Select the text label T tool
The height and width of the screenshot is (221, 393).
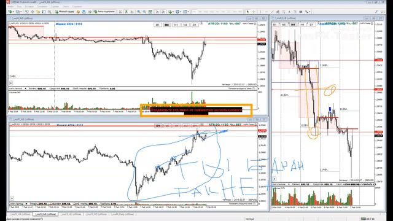(x=295, y=12)
